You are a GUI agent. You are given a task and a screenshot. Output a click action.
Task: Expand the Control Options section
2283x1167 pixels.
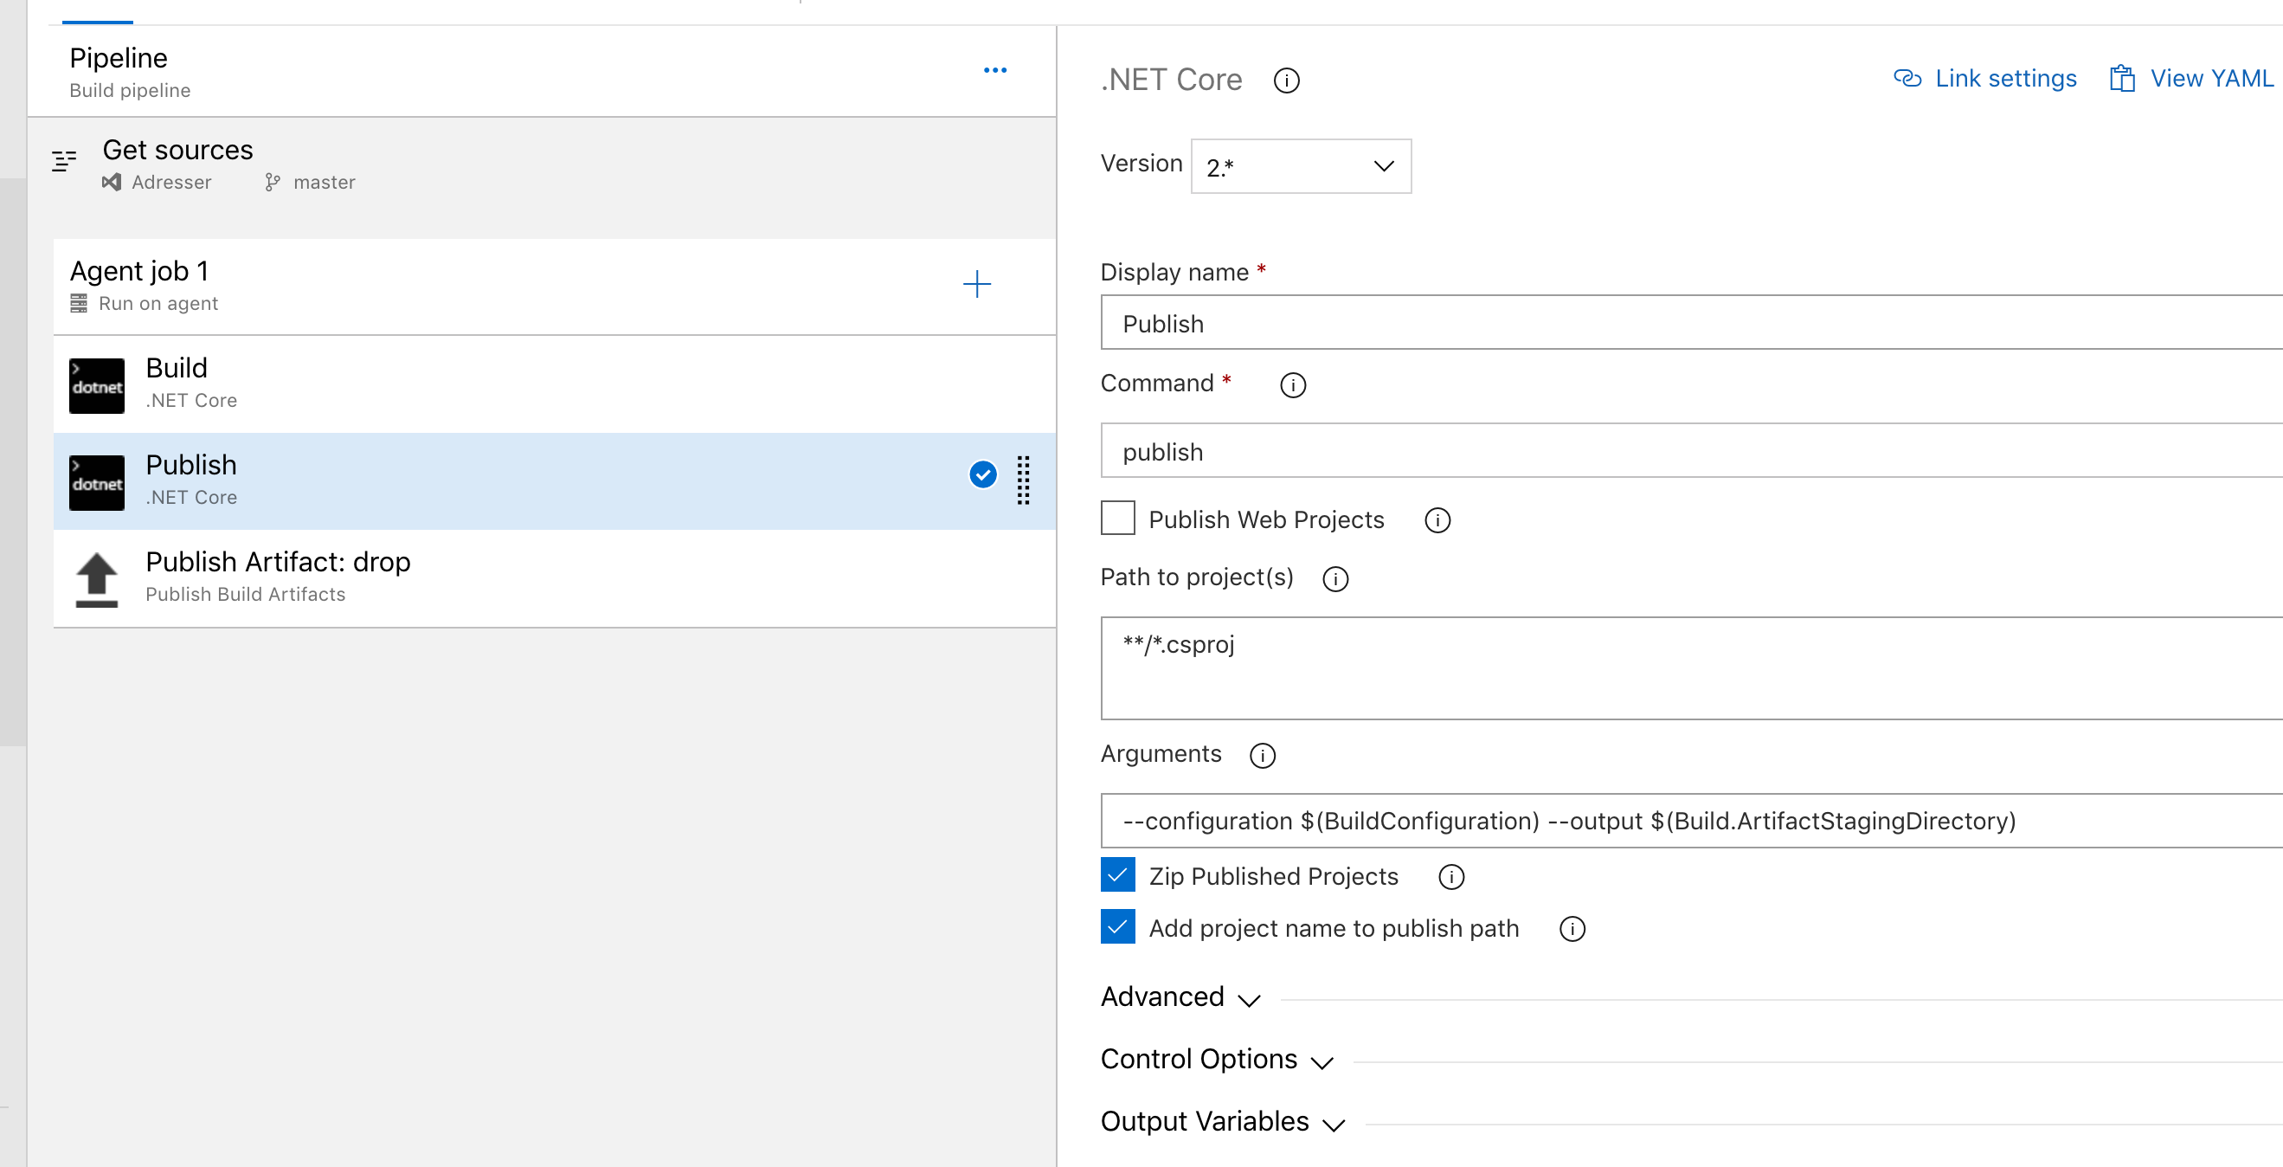1215,1060
